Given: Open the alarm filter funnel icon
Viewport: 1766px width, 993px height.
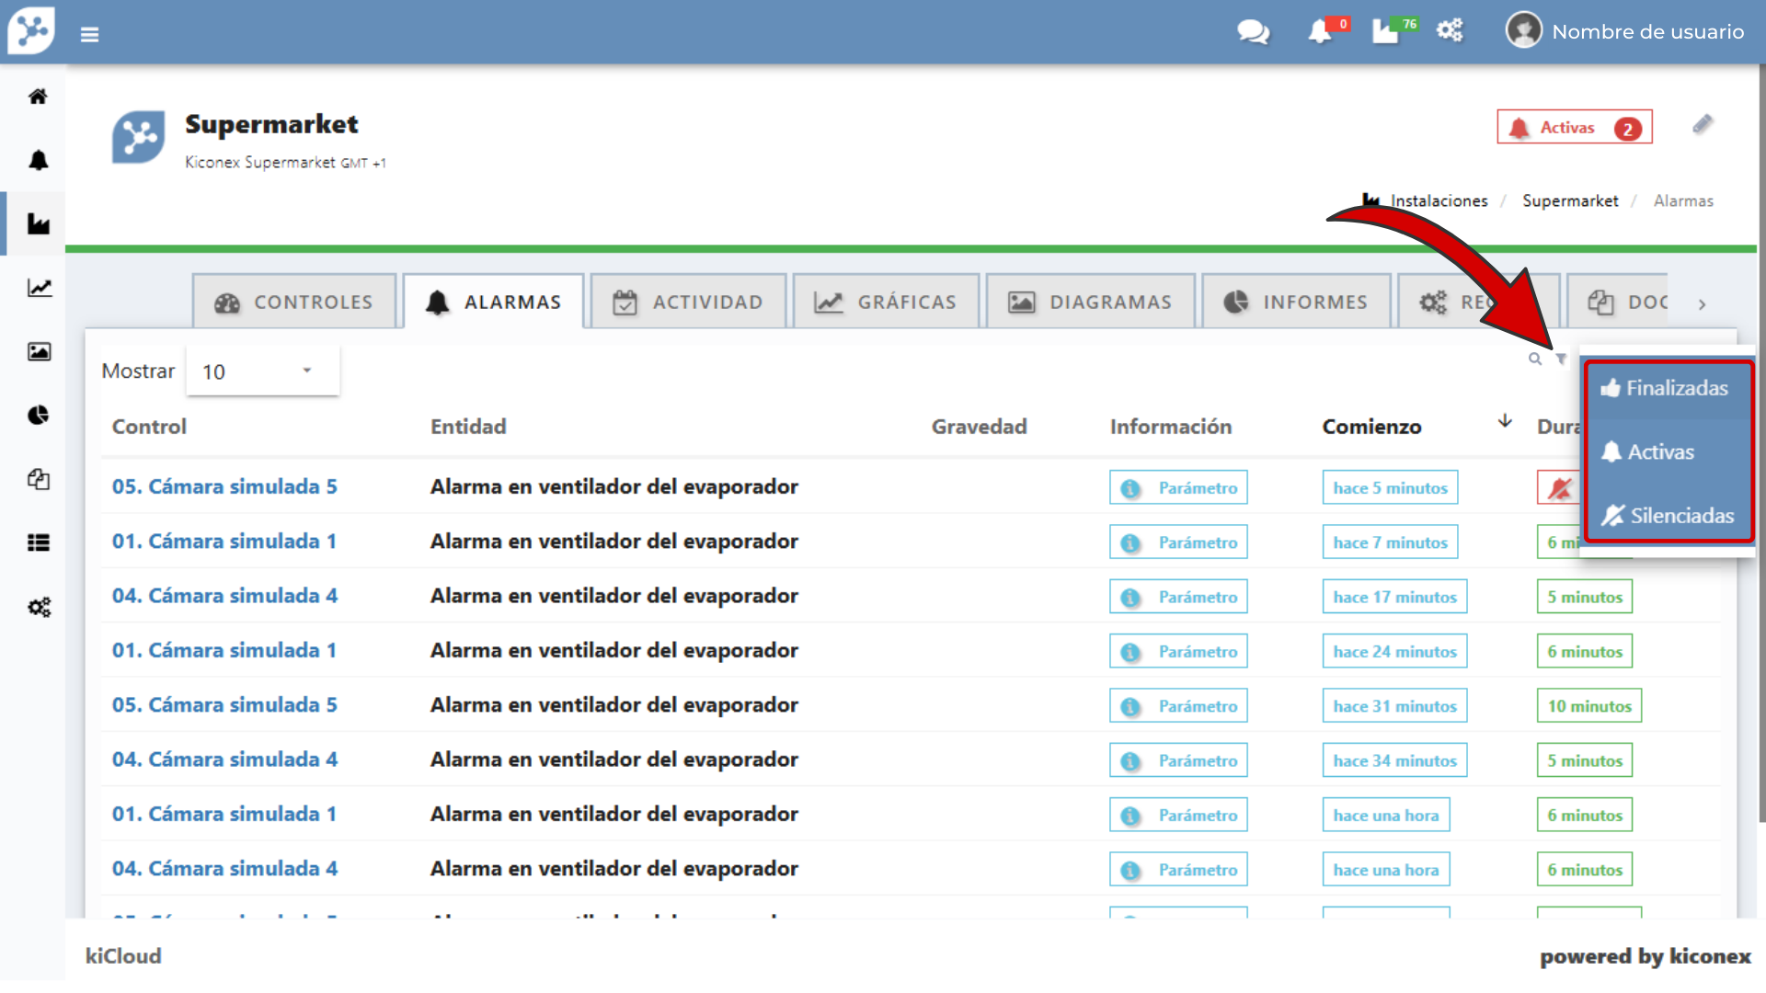Looking at the screenshot, I should coord(1561,360).
